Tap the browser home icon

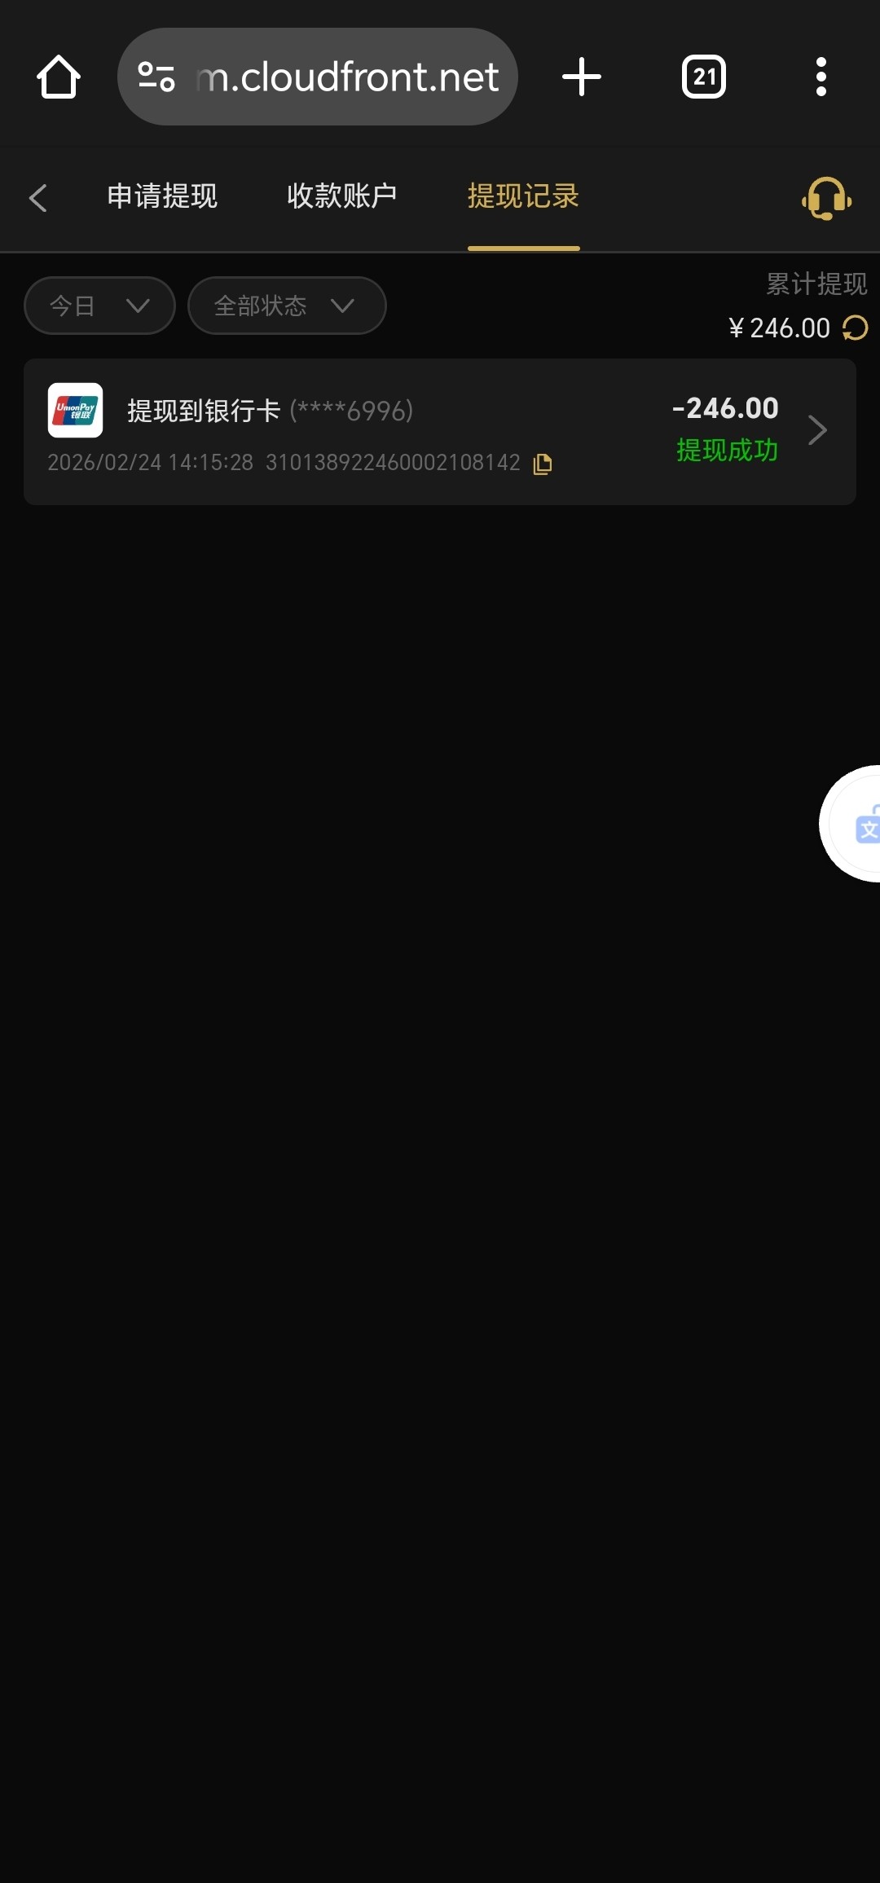point(59,77)
